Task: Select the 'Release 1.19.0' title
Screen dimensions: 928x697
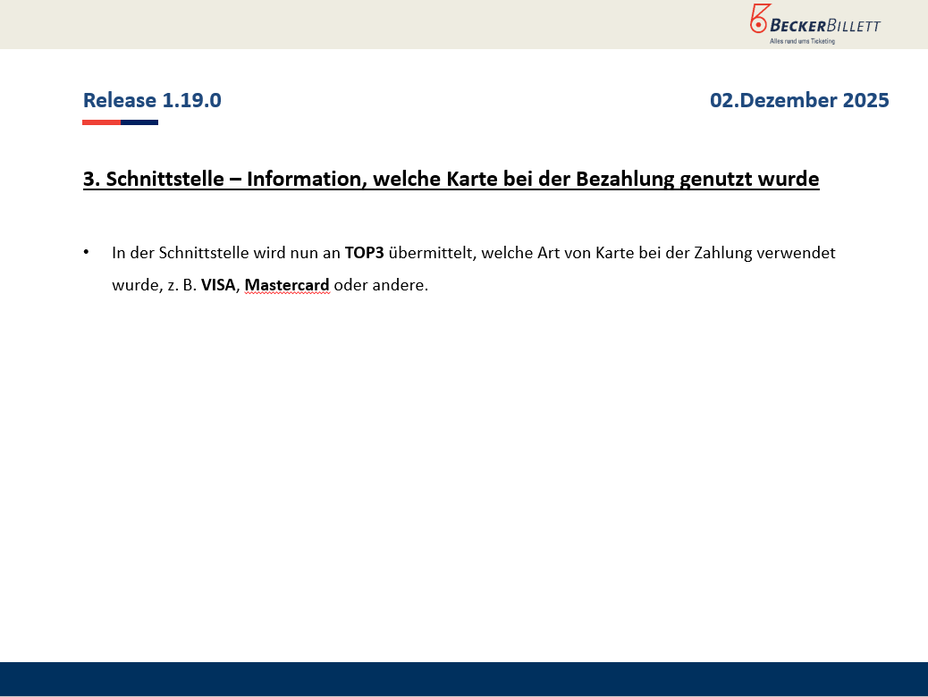Action: click(x=152, y=100)
